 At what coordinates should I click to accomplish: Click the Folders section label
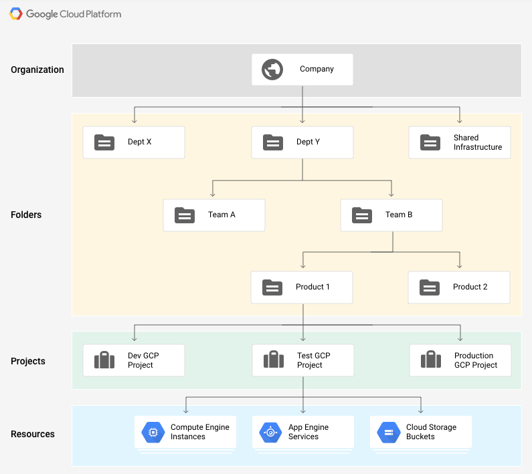26,215
